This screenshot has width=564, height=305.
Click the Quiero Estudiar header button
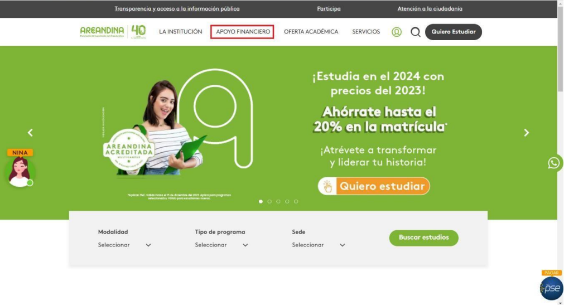[453, 32]
